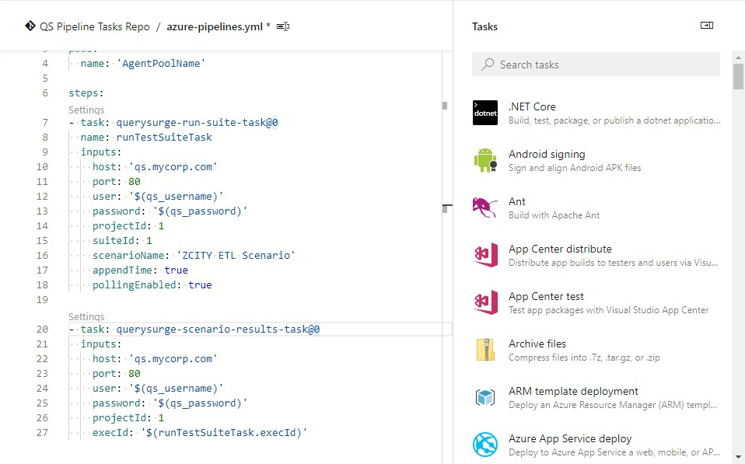Select the Archive files zip icon
745x464 pixels.
(x=485, y=350)
